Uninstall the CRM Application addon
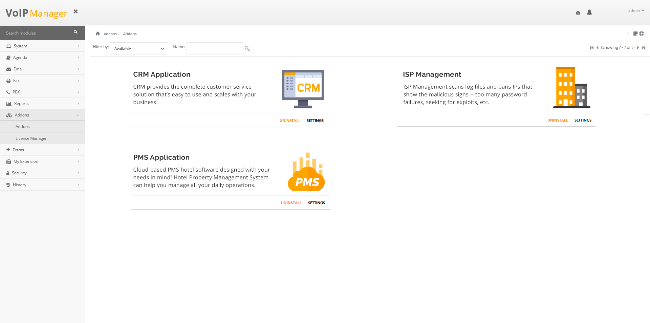Screen dimensions: 650x323 [x=290, y=121]
